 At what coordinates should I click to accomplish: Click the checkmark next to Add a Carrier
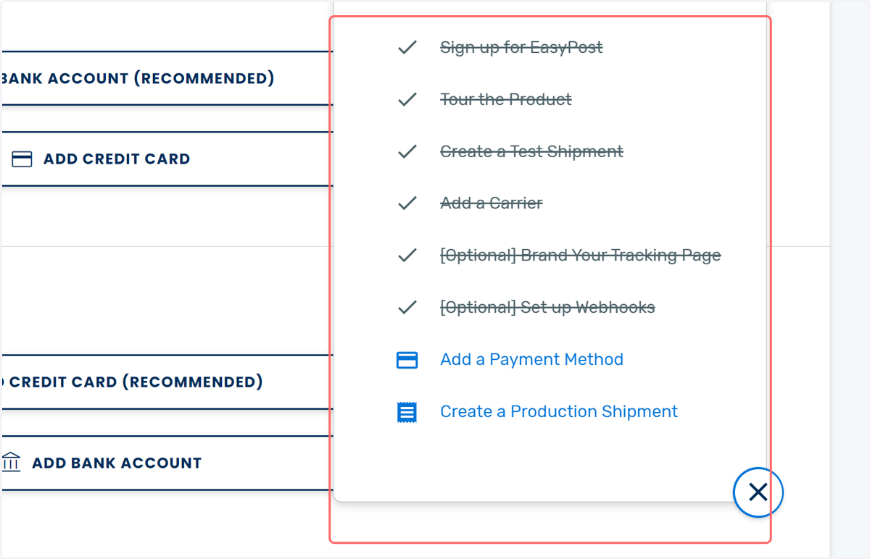click(407, 203)
